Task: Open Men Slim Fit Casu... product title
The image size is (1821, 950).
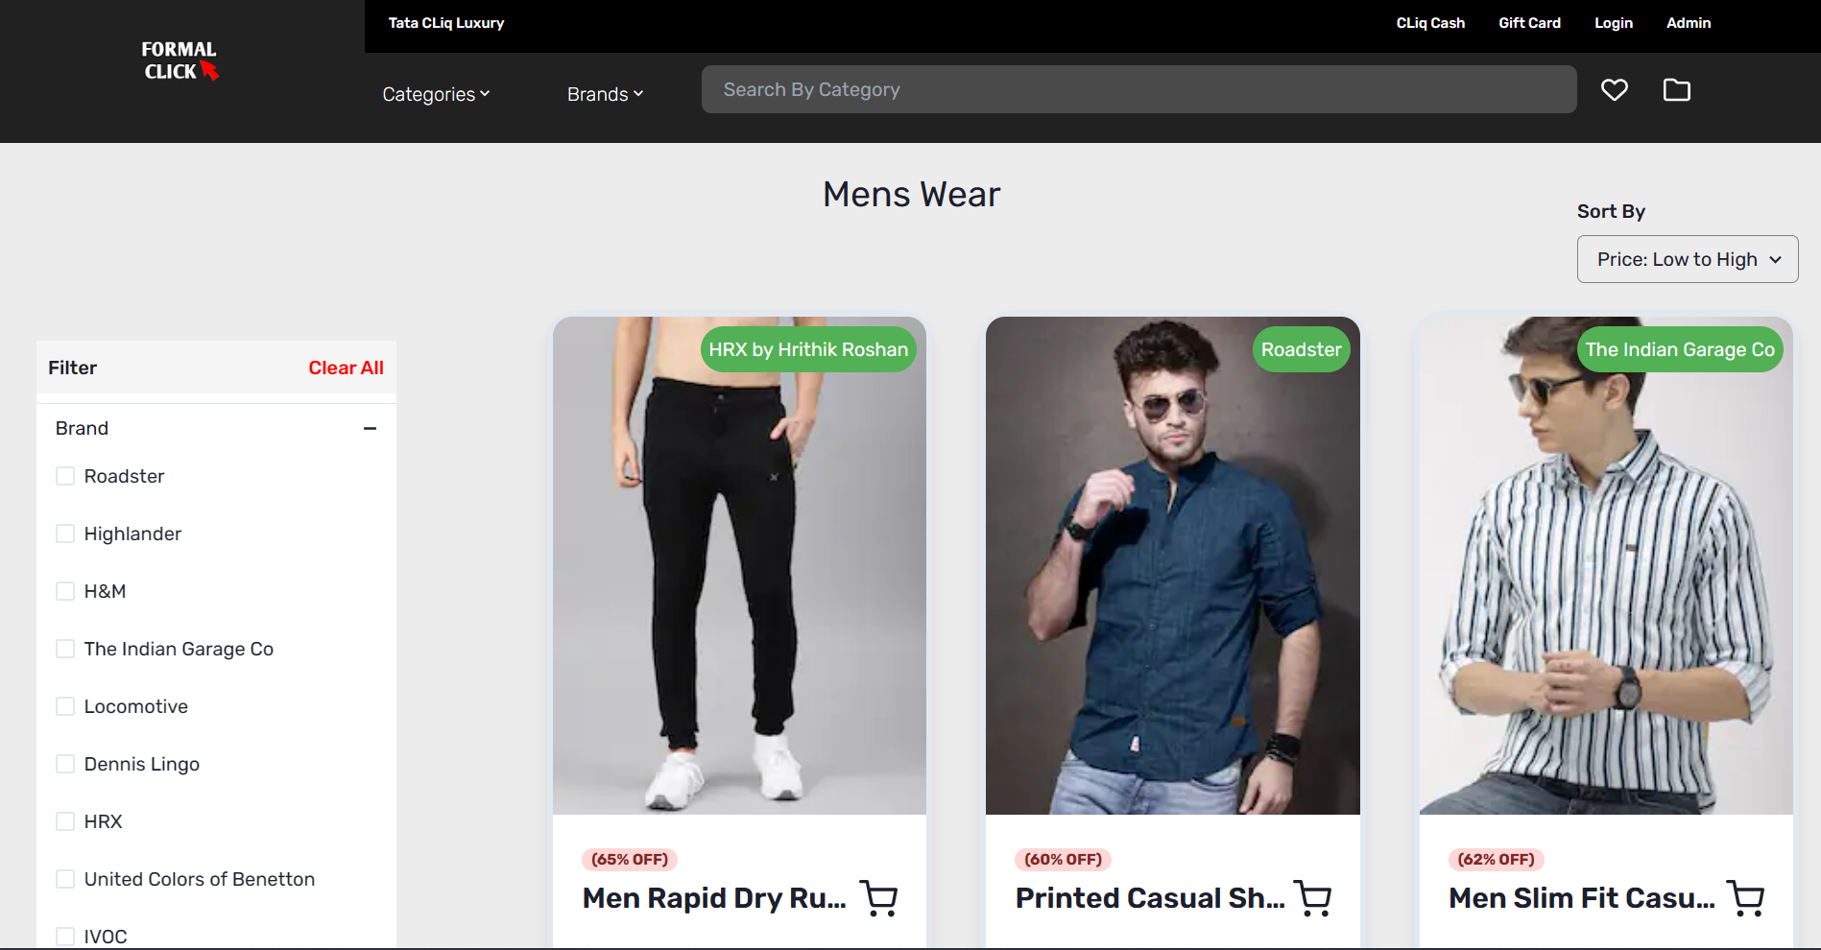Action: tap(1582, 898)
